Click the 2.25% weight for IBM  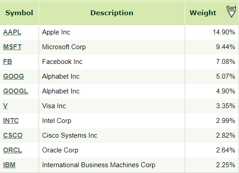pos(226,165)
